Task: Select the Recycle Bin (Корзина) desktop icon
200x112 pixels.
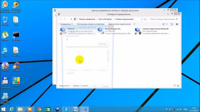Action: point(5,21)
